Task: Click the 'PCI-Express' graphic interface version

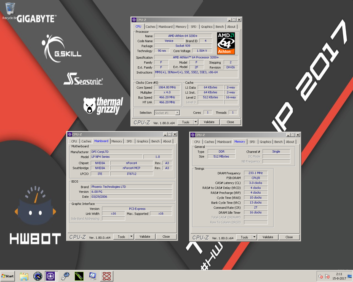Action: [x=137, y=209]
